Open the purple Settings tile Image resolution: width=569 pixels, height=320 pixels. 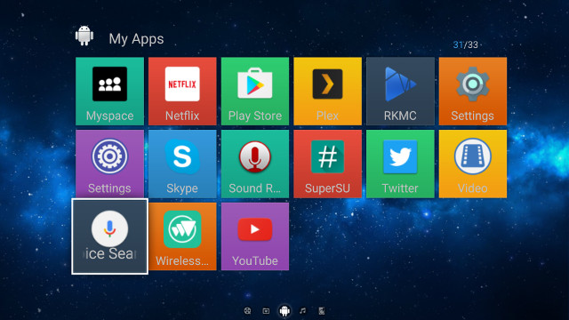pyautogui.click(x=109, y=164)
